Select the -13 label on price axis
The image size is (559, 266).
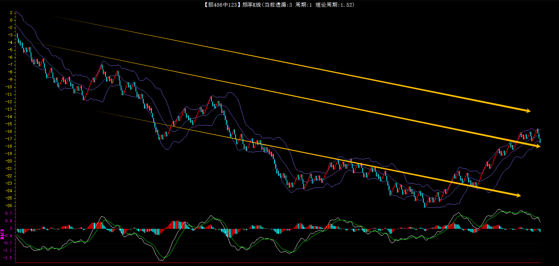[x=9, y=109]
